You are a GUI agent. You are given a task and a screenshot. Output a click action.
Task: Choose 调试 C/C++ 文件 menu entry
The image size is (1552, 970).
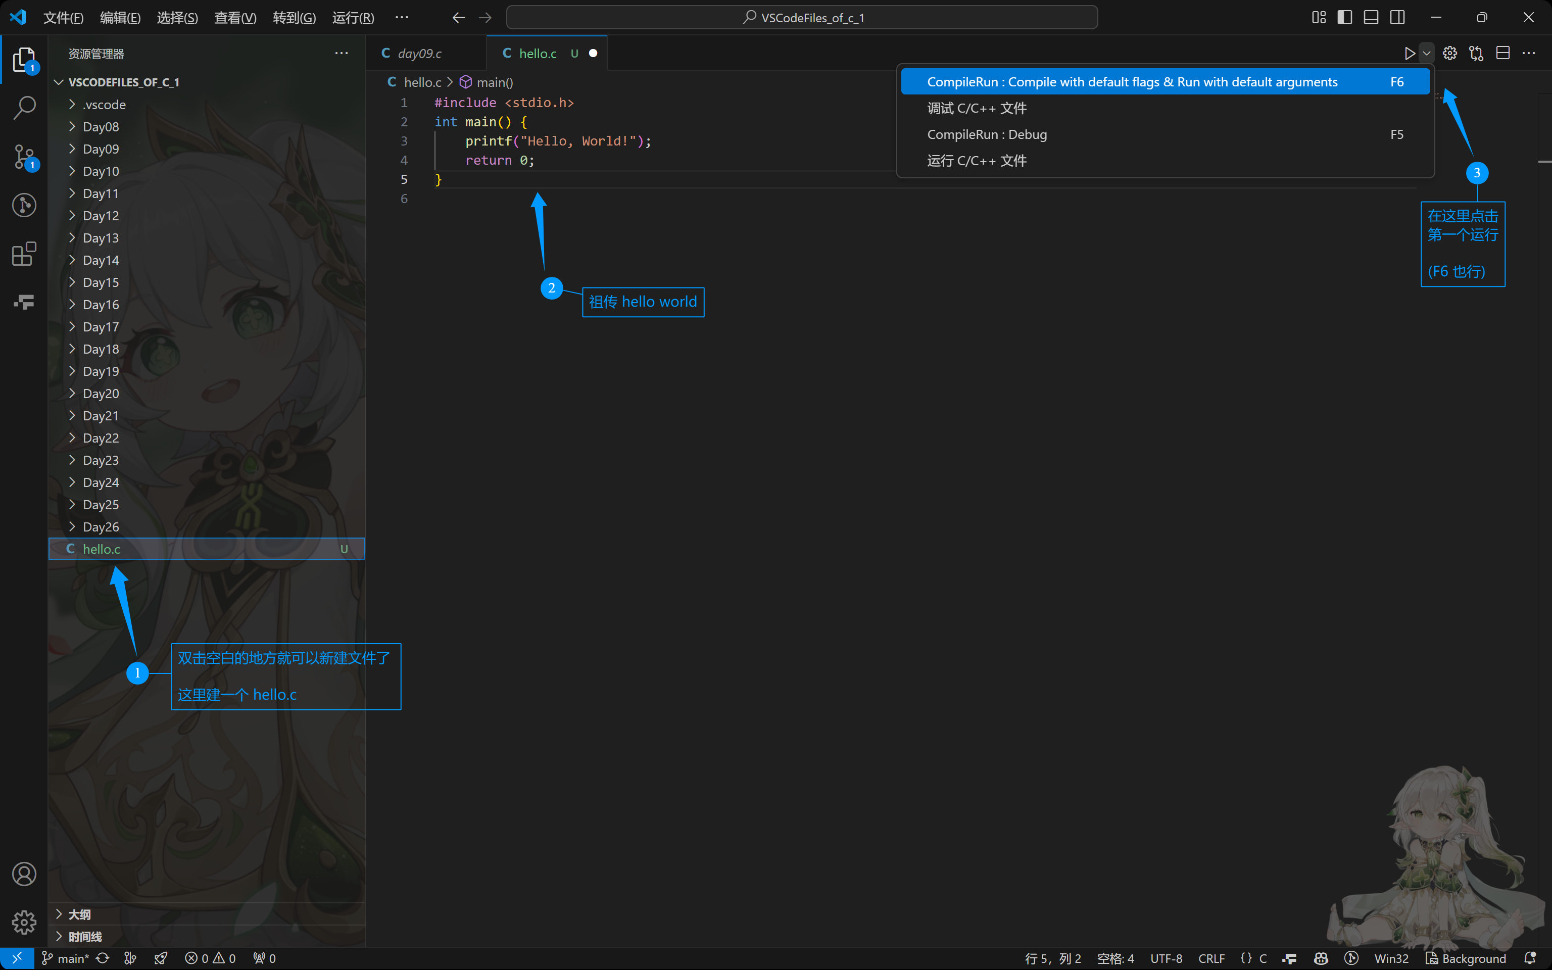click(x=1166, y=109)
